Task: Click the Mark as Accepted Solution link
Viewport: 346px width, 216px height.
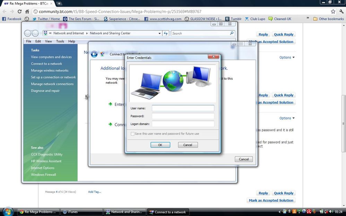Action: [x=271, y=200]
